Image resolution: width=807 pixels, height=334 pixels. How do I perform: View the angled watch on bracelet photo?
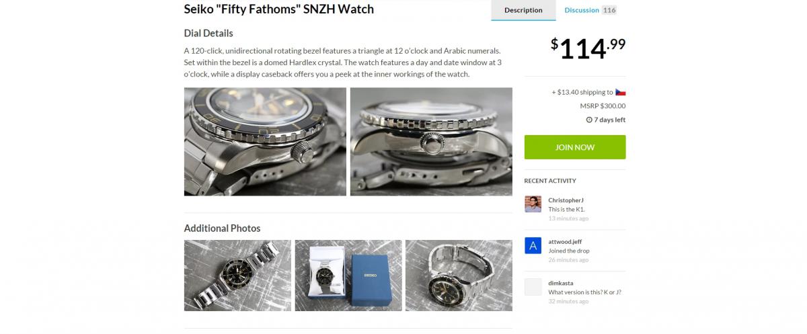(x=459, y=276)
